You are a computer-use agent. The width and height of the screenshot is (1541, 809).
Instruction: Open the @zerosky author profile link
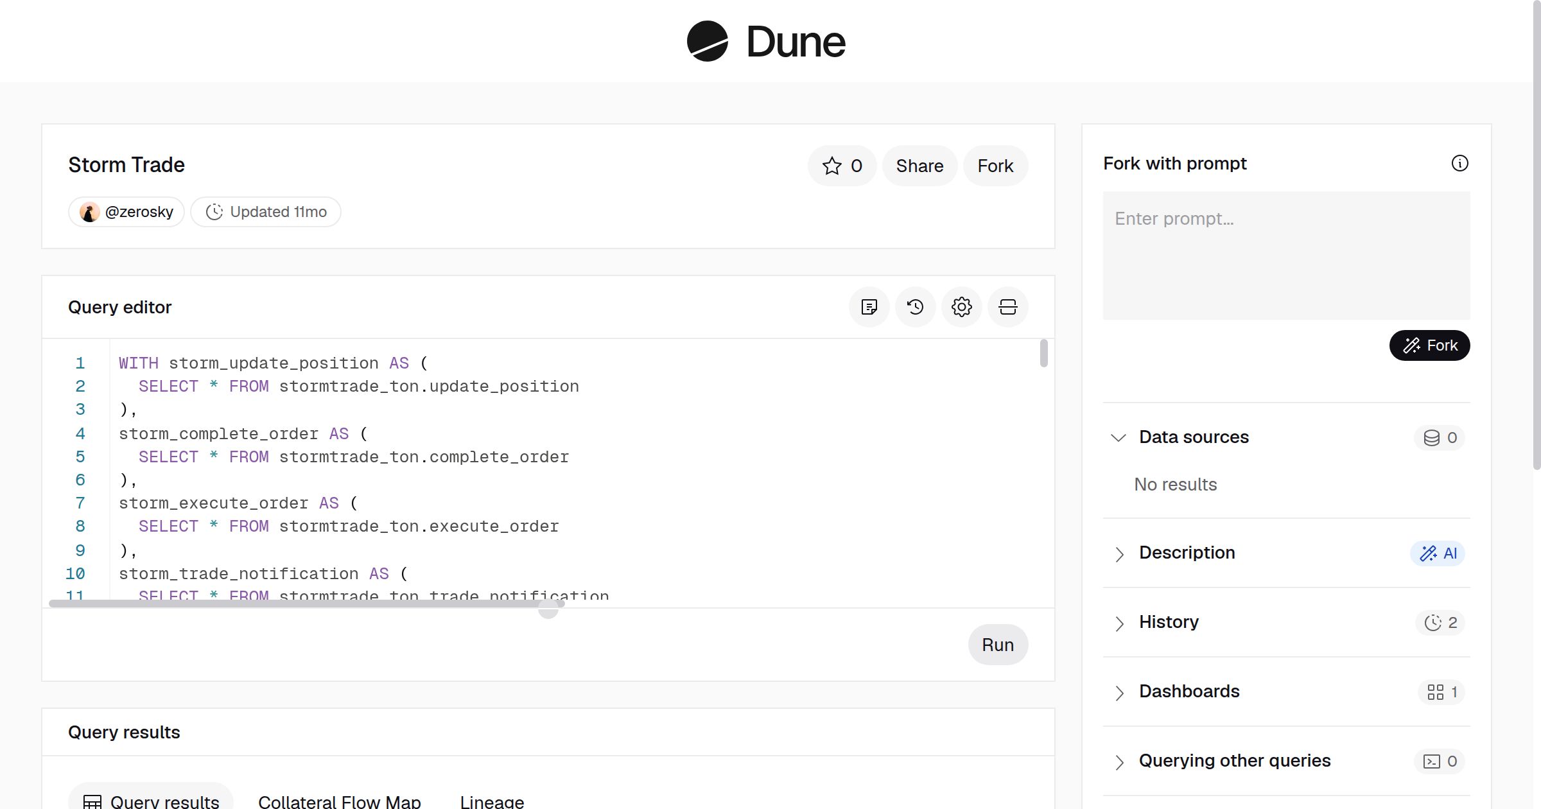(126, 212)
